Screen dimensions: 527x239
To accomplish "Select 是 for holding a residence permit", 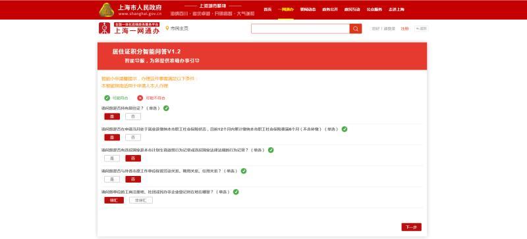I will tap(112, 116).
